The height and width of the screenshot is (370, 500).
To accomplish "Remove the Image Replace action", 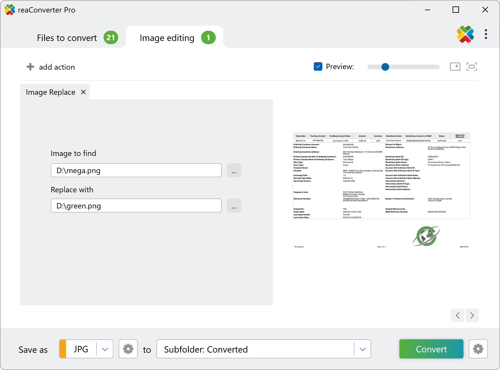I will point(83,92).
